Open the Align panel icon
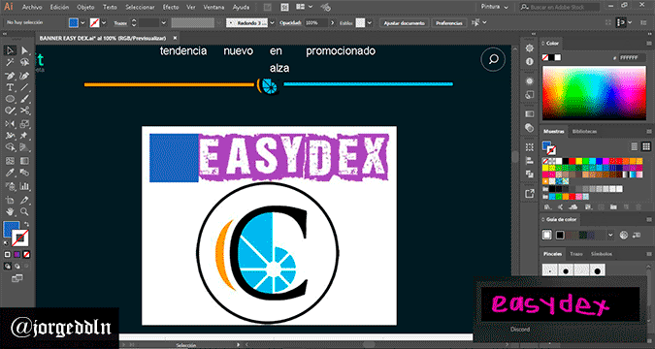The image size is (655, 349). tap(530, 160)
